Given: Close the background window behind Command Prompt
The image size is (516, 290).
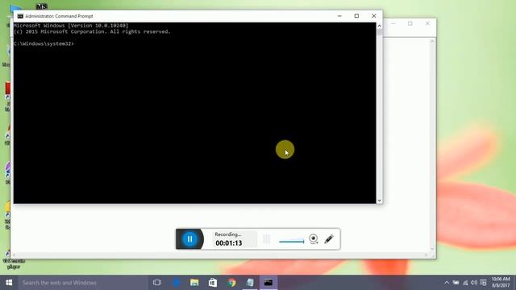Looking at the screenshot, I should point(427,23).
